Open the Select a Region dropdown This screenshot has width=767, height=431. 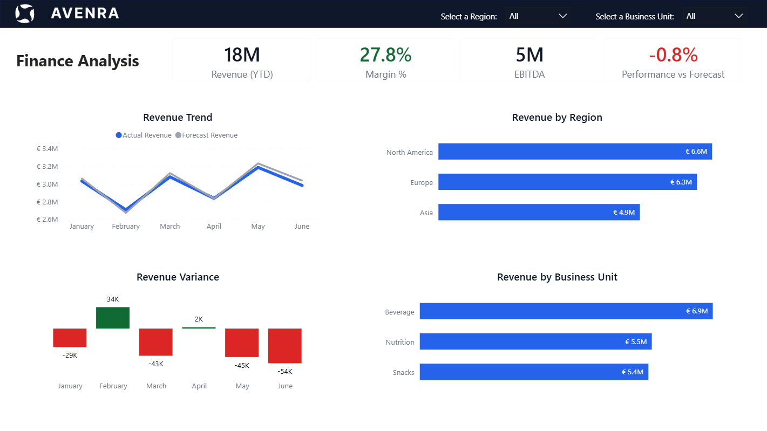pos(537,16)
